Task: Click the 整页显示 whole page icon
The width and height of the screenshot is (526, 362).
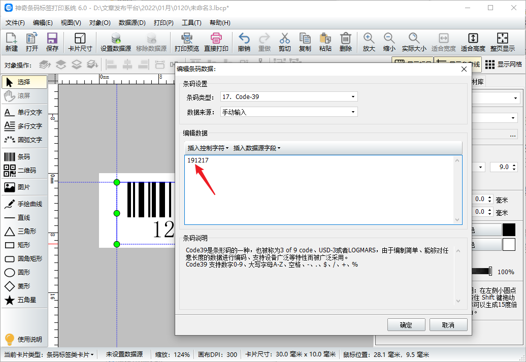Action: point(502,42)
